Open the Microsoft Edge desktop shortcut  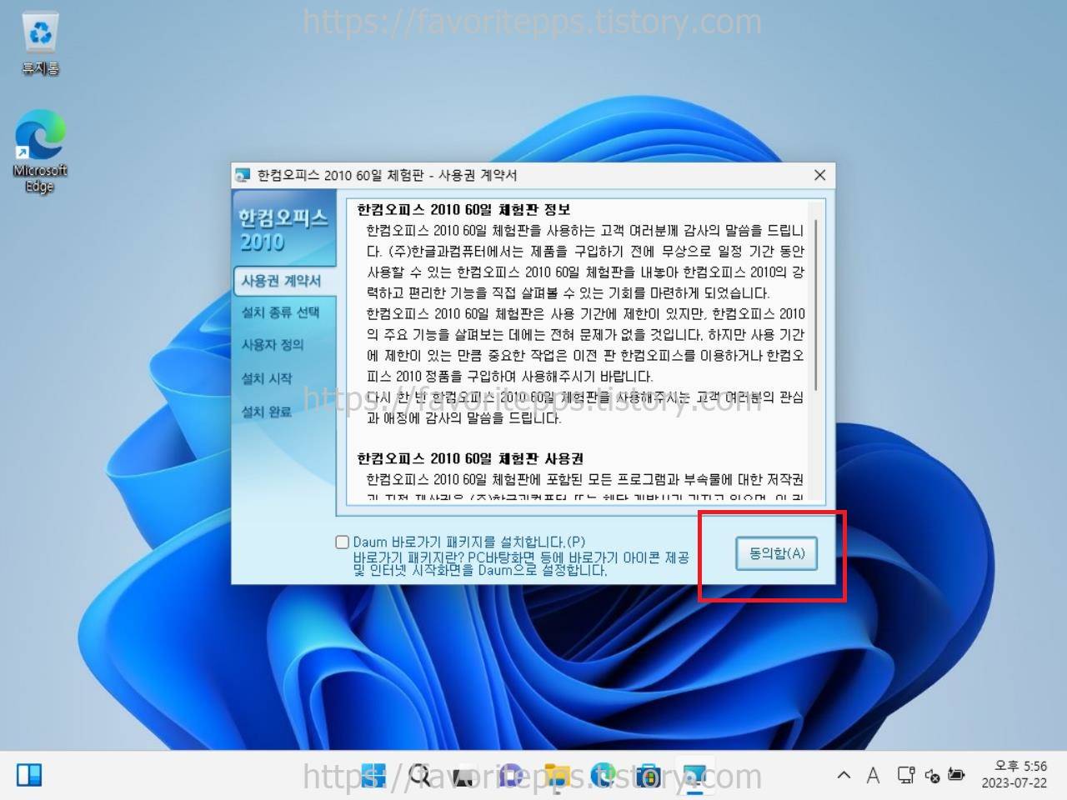39,152
